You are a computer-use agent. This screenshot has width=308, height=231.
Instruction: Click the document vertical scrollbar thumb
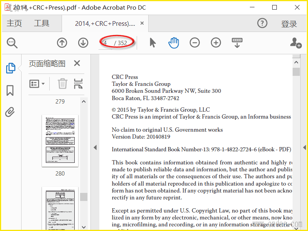(296, 72)
